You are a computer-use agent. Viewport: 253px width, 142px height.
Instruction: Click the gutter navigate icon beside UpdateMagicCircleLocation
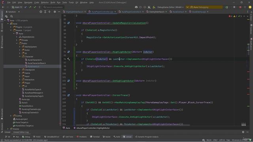coord(68,23)
